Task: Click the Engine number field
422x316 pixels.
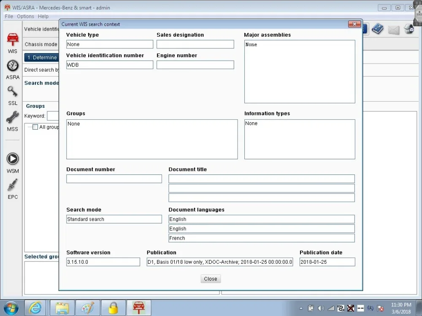Action: [x=195, y=65]
